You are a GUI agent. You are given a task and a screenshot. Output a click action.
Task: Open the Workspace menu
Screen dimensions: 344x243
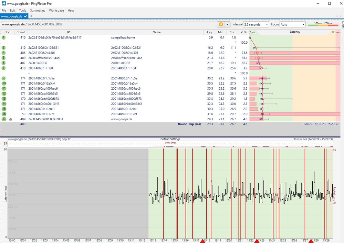pyautogui.click(x=56, y=11)
